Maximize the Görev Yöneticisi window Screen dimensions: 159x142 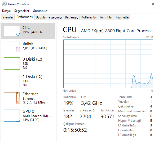141,4
